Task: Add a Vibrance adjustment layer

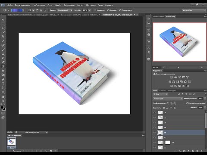Action: click(x=188, y=77)
